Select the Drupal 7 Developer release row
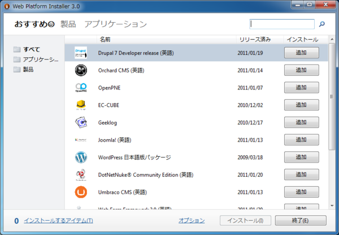Screen dimensions: 339x235 click(x=196, y=53)
